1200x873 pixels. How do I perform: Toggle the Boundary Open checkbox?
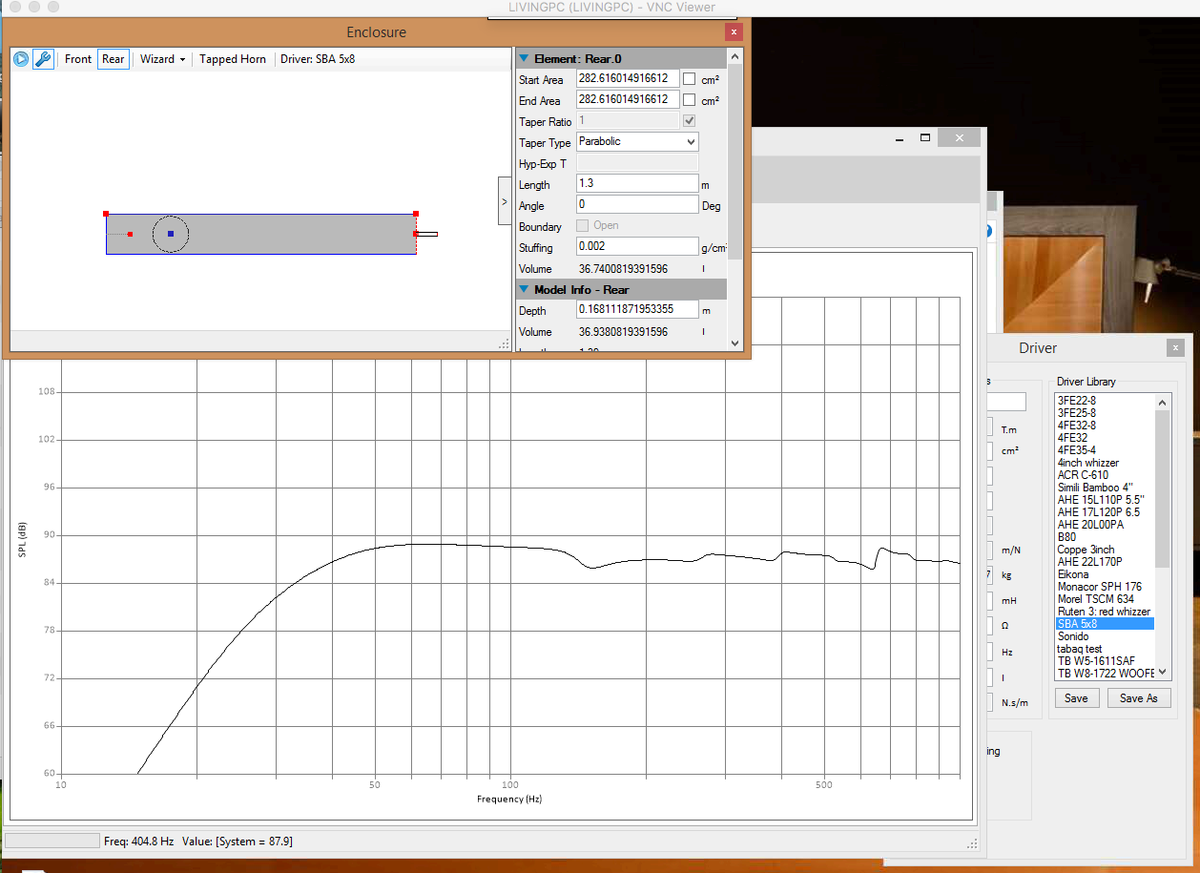582,226
